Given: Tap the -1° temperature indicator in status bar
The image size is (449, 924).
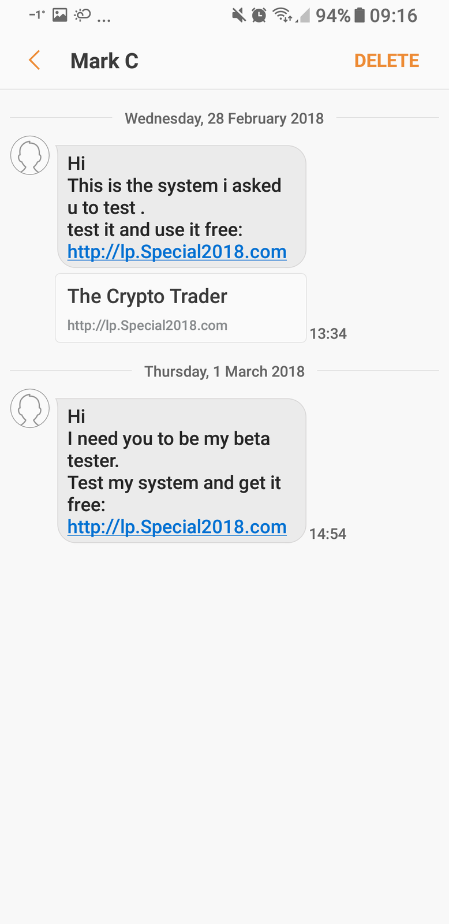Looking at the screenshot, I should (37, 15).
